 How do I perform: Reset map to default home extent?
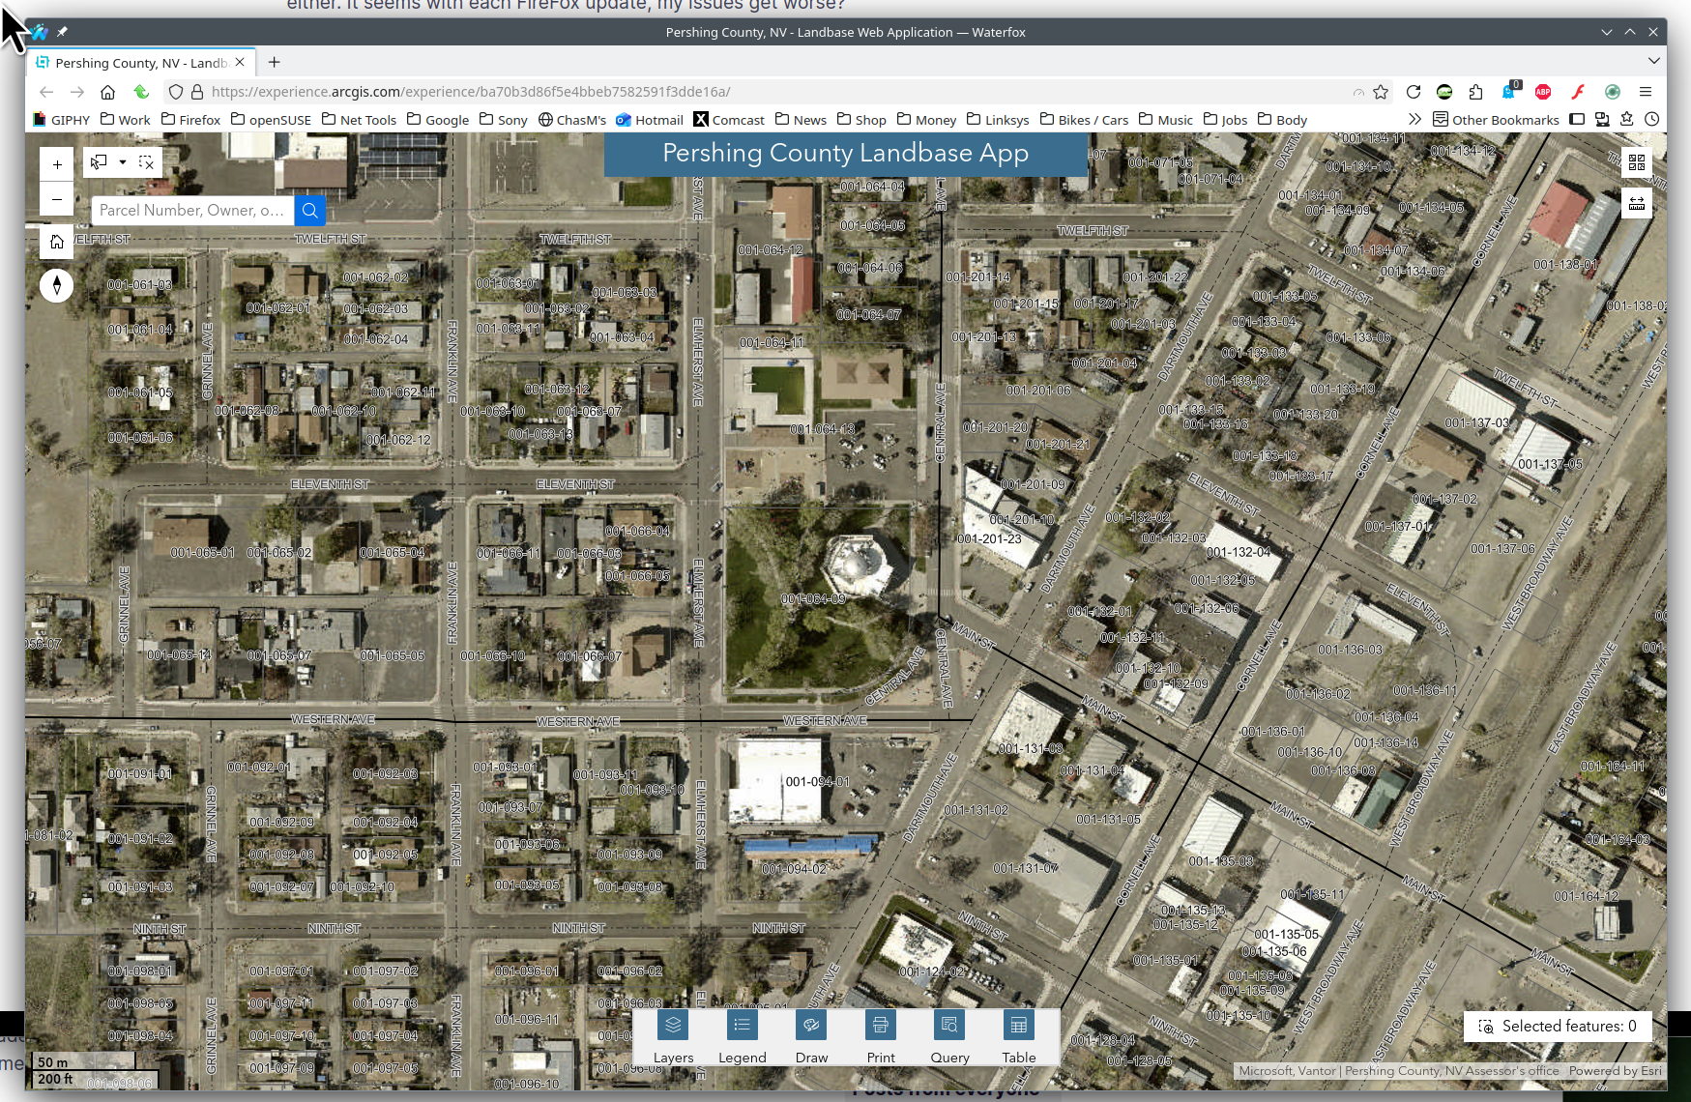(57, 242)
